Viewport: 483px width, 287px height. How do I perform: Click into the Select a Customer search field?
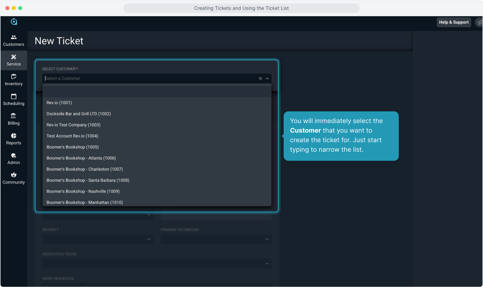point(149,78)
